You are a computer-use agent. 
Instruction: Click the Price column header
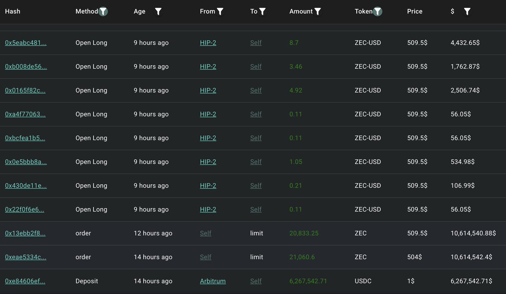pos(414,11)
